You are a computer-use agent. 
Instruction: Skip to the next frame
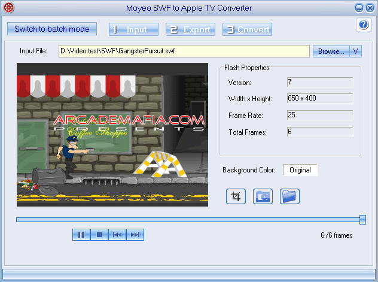click(x=135, y=235)
